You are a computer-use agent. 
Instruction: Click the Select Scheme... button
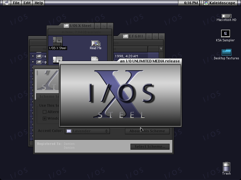point(150,147)
